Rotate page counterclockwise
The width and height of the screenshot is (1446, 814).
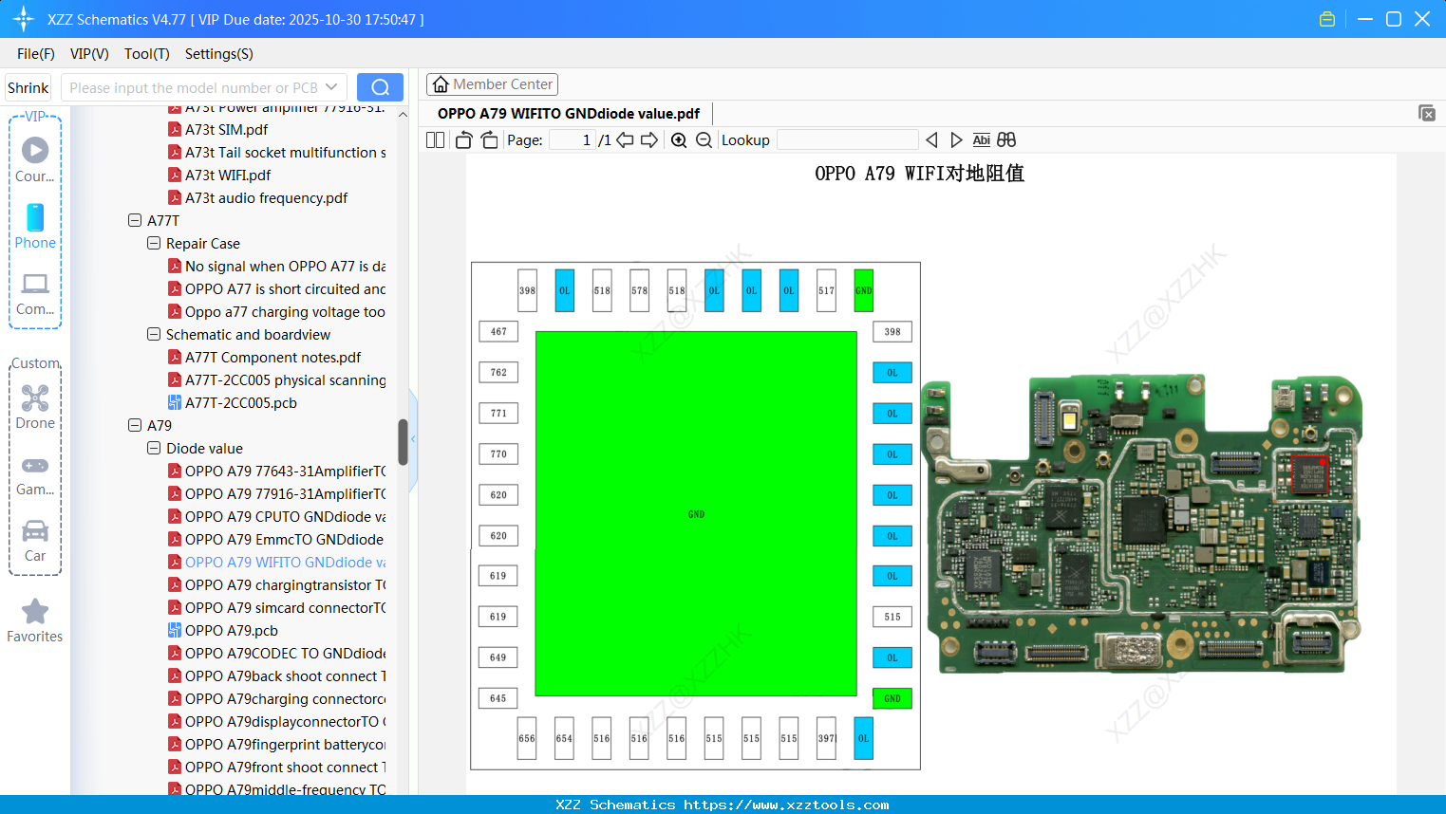coord(462,139)
